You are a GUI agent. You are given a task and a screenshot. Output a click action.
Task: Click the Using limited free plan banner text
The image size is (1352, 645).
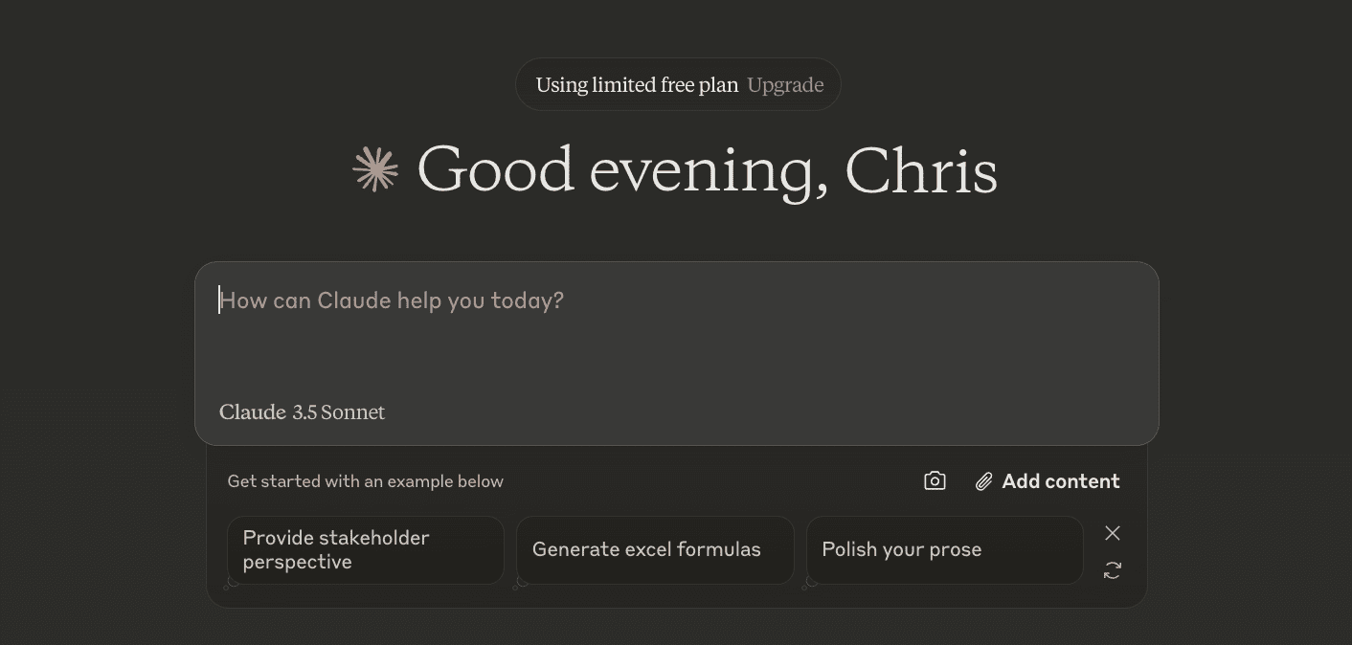pyautogui.click(x=637, y=85)
